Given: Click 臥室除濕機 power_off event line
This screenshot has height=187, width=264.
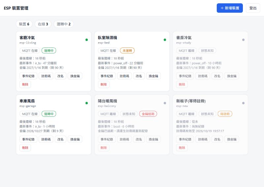Looking at the screenshot, I should pos(120,63).
